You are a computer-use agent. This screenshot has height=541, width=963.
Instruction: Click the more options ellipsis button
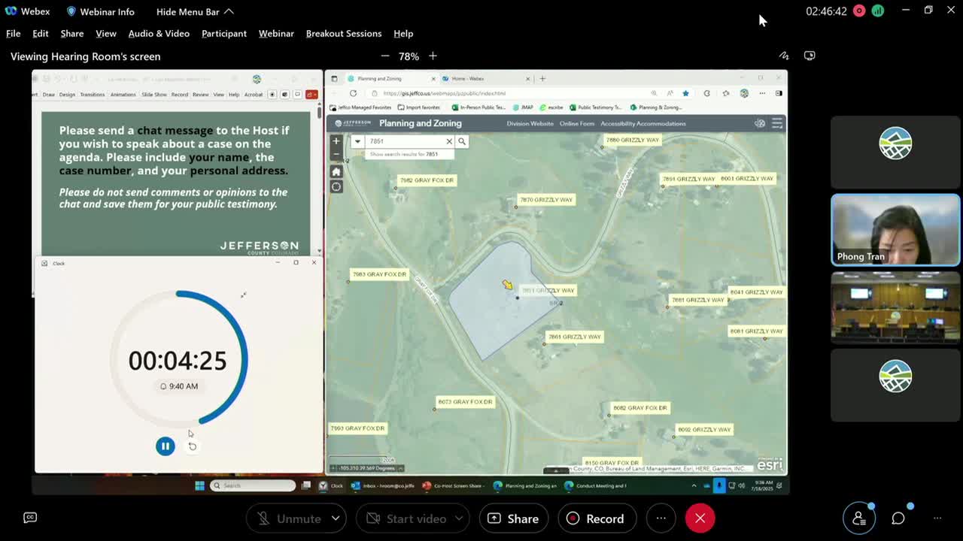pos(661,518)
